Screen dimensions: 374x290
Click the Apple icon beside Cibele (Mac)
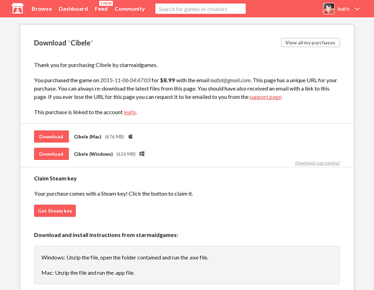(x=131, y=136)
